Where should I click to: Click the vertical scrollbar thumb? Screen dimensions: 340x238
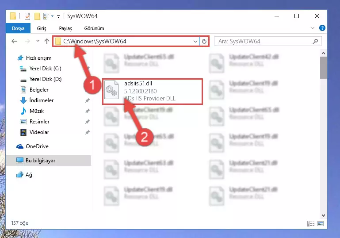323,68
